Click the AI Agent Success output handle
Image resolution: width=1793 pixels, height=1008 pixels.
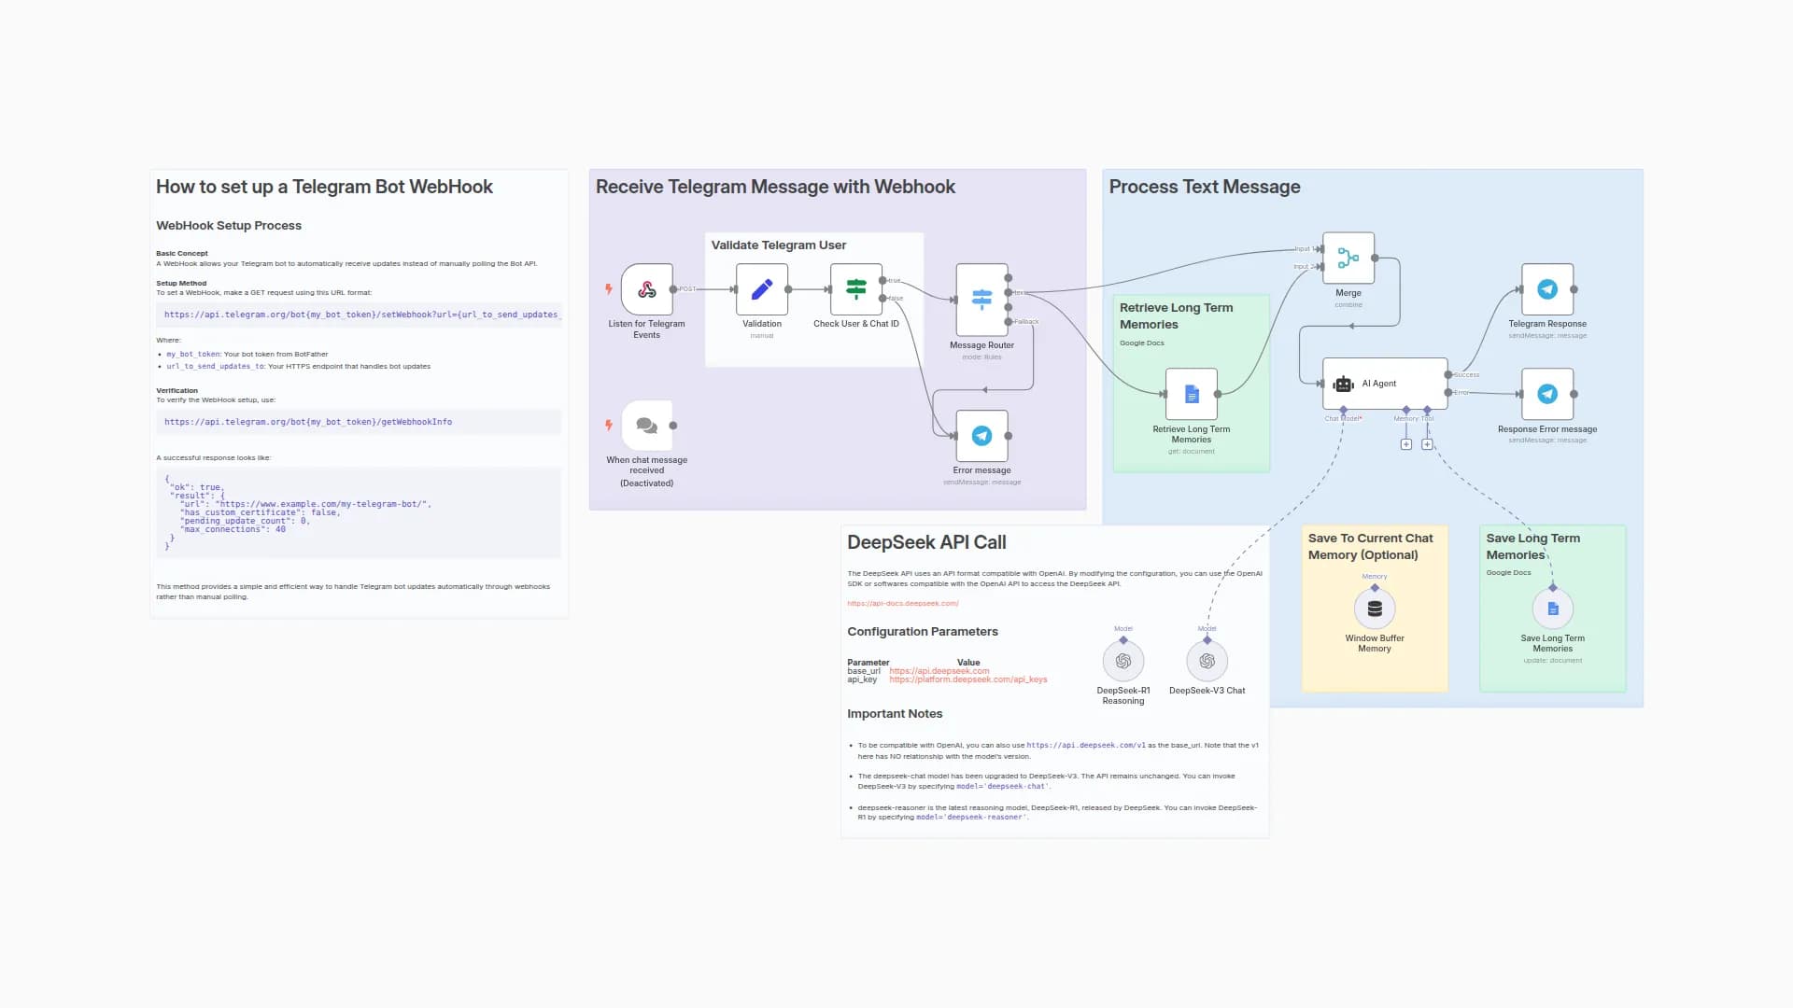coord(1447,375)
